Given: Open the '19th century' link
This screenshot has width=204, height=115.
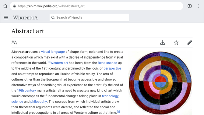Looking at the screenshot, I should point(26,91).
